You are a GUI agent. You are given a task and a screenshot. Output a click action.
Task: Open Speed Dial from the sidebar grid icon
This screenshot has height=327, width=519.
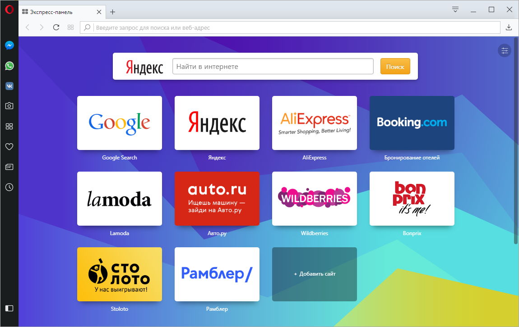tap(9, 126)
